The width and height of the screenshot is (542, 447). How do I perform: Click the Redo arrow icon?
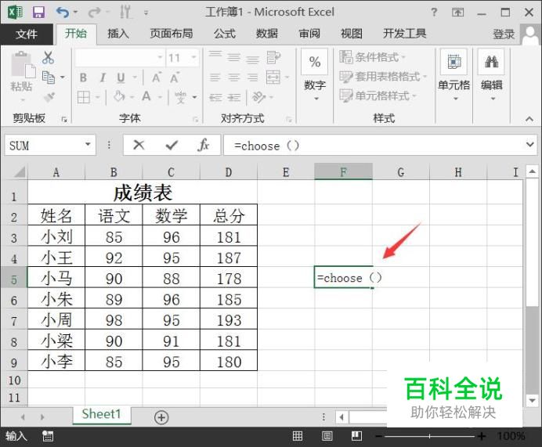[x=94, y=13]
